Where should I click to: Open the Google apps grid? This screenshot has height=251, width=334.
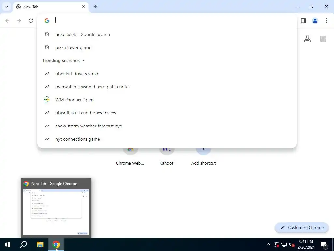(323, 39)
